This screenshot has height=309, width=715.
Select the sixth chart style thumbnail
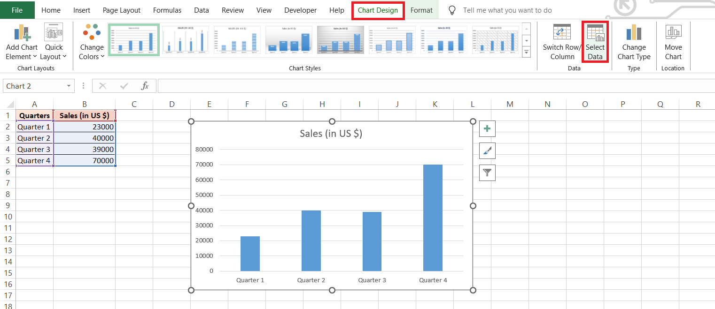(x=392, y=39)
